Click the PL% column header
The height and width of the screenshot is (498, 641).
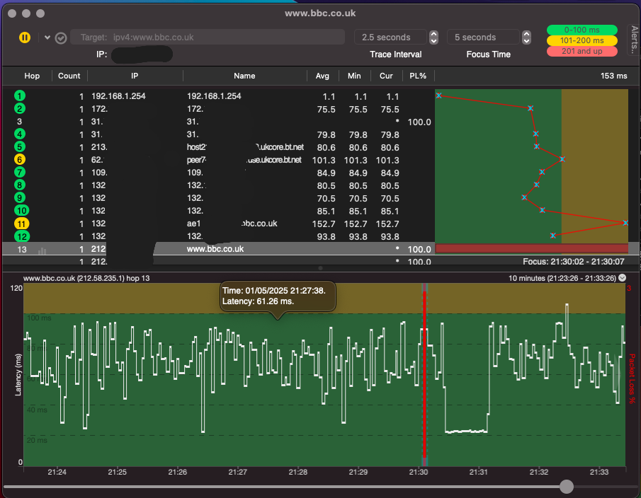click(x=419, y=76)
